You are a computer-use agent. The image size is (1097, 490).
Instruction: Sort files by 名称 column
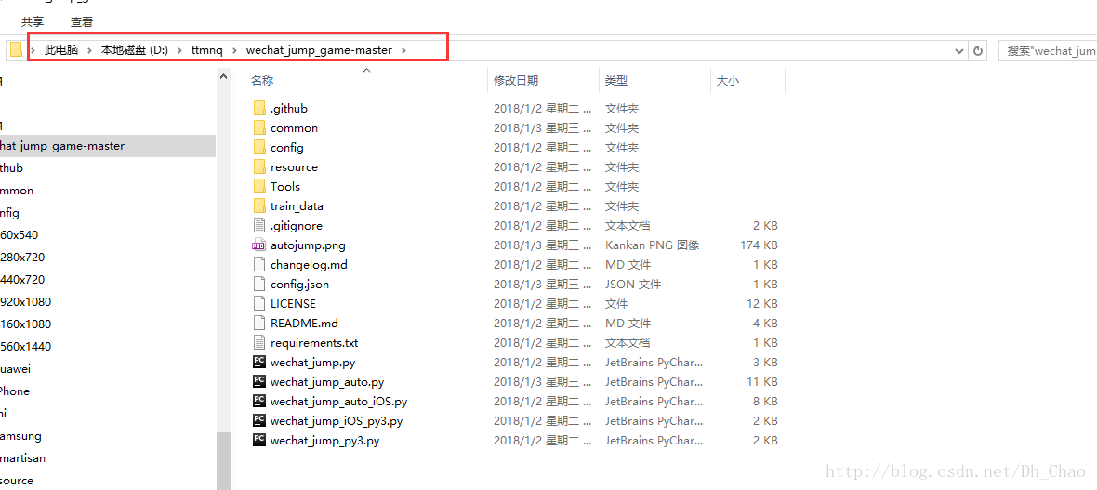coord(262,81)
